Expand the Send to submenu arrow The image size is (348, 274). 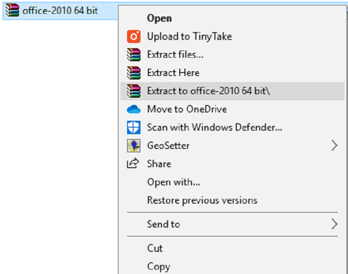[x=335, y=224]
